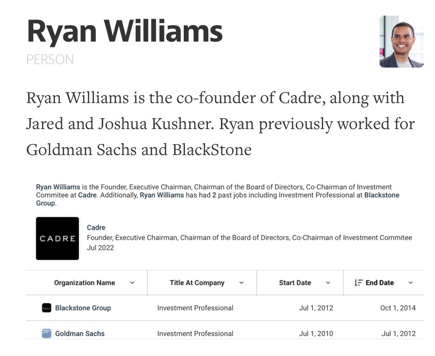Expand the Organization Name column dropdown
The width and height of the screenshot is (435, 356).
coord(132,283)
